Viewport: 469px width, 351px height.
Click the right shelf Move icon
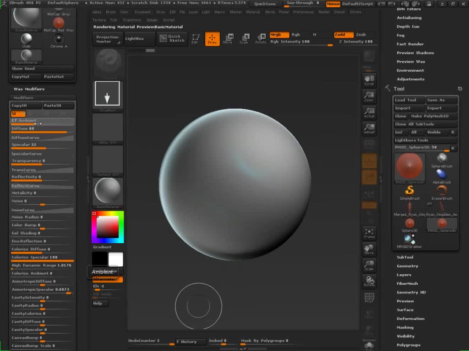pyautogui.click(x=369, y=249)
